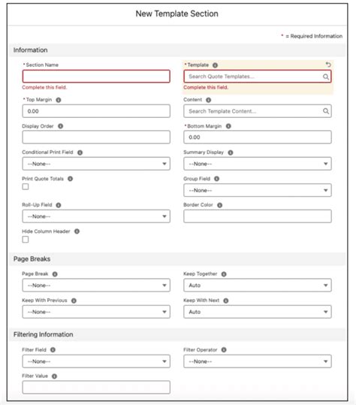Screen dimensions: 356x405
Task: Click the search icon in Template Content field
Action: tap(326, 111)
